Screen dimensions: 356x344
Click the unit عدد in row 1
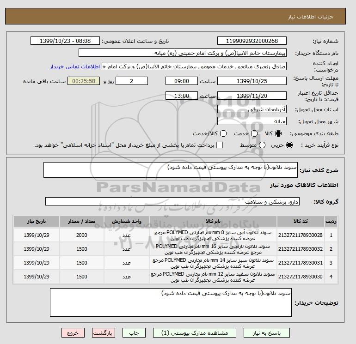[x=127, y=235]
